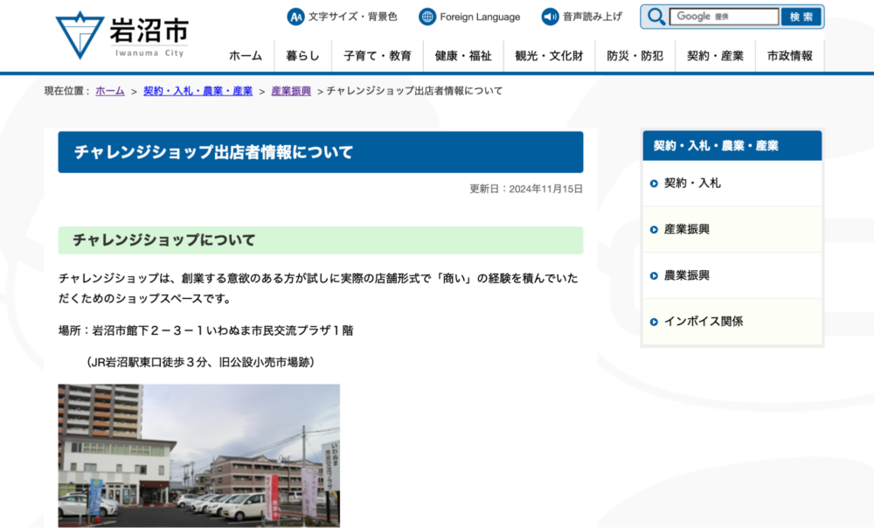Click the green チャレンジショップについて section heading
The image size is (874, 528).
(x=321, y=240)
